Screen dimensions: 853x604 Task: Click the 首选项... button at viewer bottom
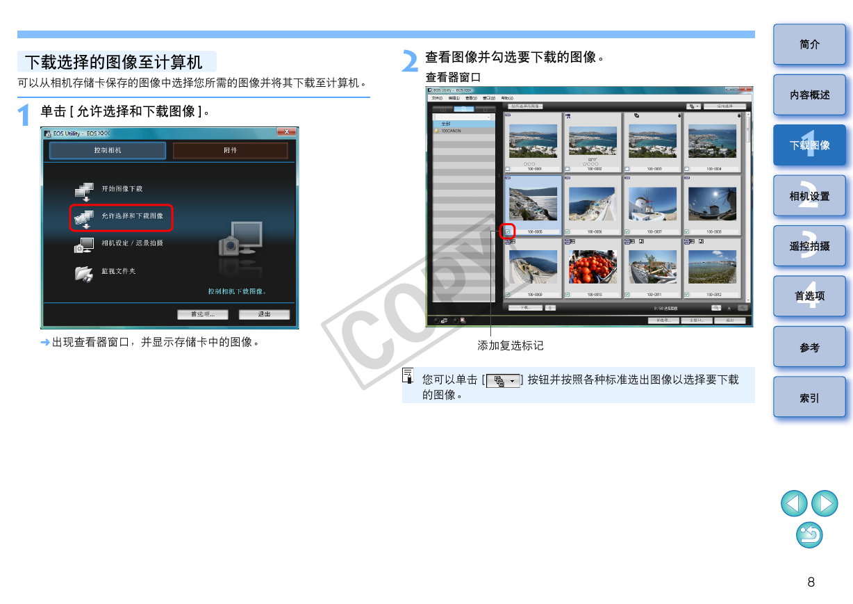pos(663,320)
